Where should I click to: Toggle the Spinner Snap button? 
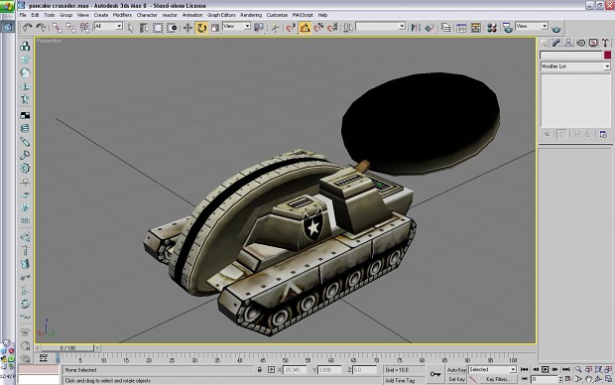332,28
